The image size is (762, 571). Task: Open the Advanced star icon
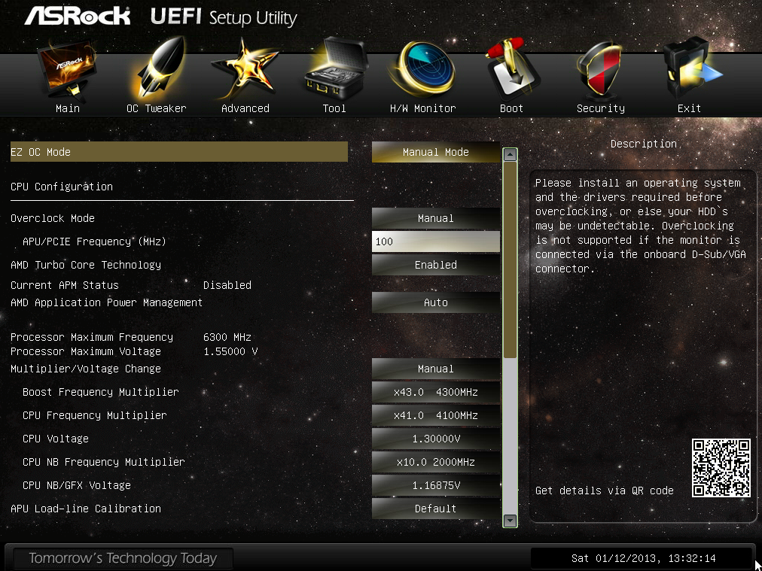245,69
